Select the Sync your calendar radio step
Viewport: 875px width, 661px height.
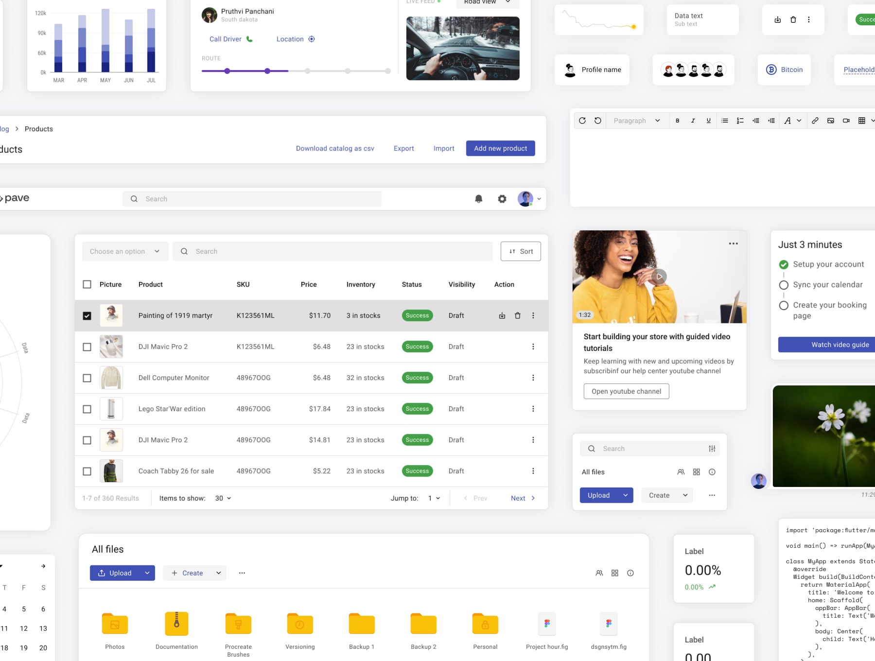[x=784, y=285]
